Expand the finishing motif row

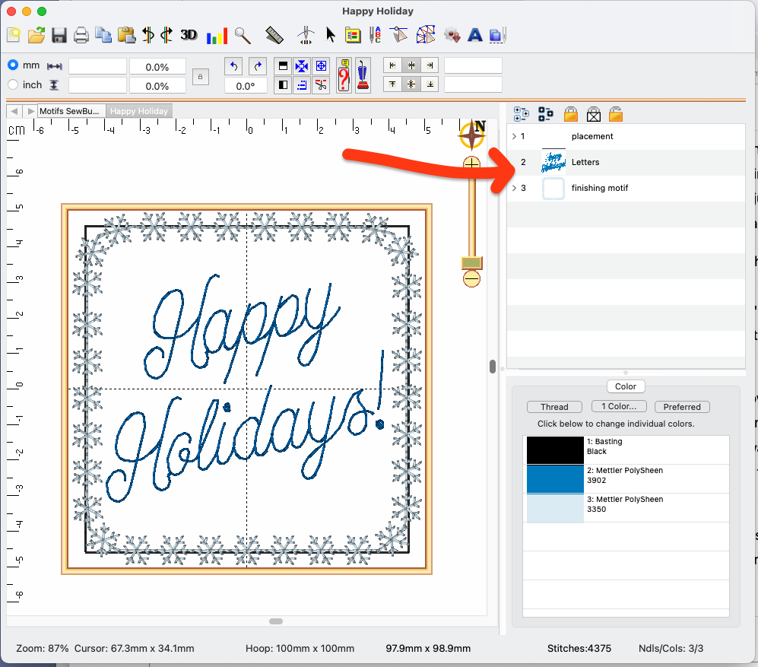[514, 189]
